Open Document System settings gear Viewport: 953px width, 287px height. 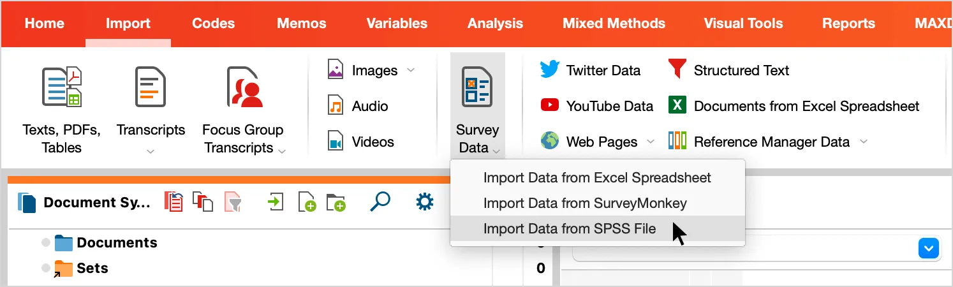click(424, 202)
